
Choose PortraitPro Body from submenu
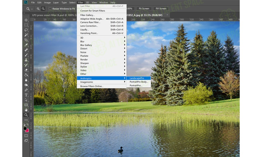[x=139, y=82]
